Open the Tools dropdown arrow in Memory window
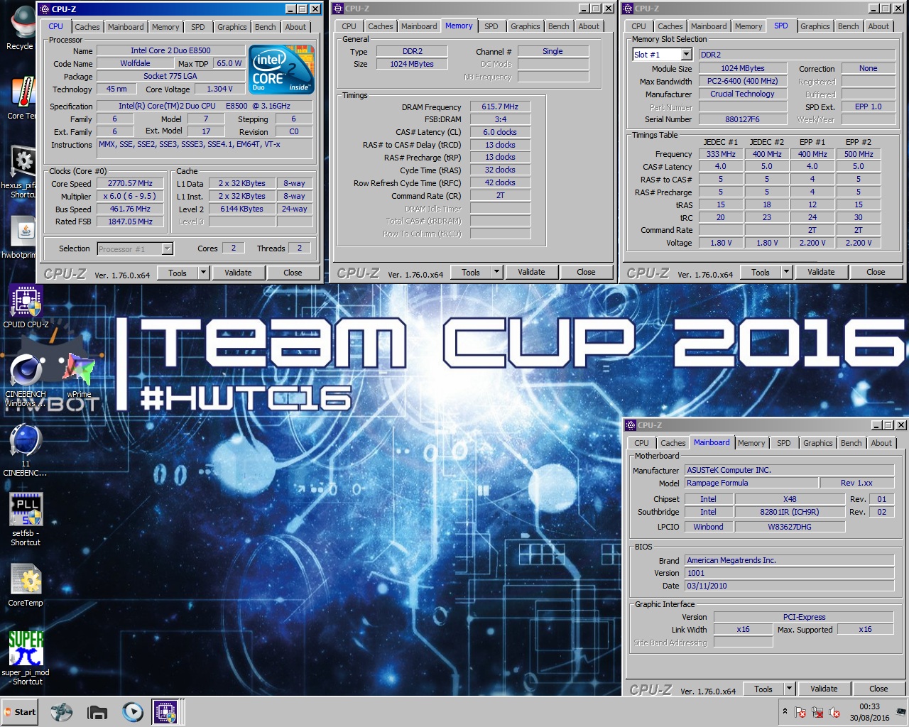The width and height of the screenshot is (909, 727). pos(496,272)
